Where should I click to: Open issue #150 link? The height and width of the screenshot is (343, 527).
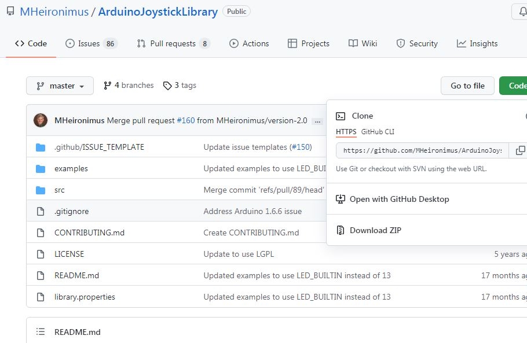pos(301,147)
